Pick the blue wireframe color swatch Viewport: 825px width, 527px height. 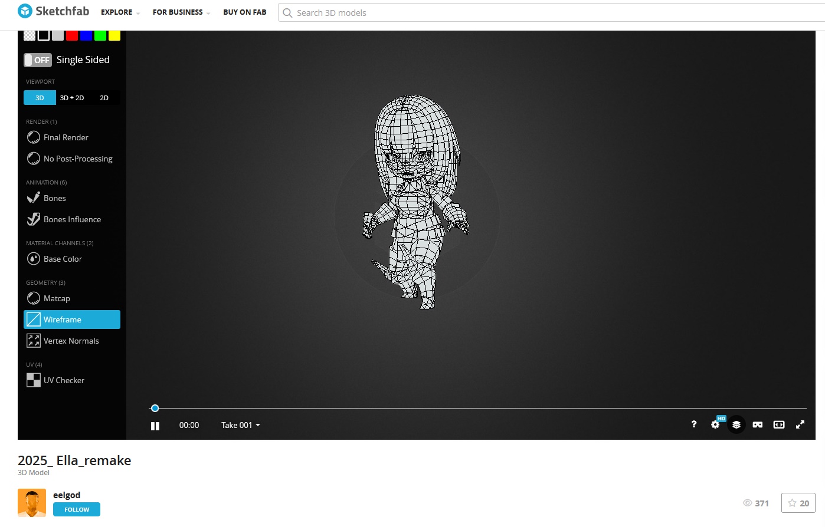tap(86, 35)
